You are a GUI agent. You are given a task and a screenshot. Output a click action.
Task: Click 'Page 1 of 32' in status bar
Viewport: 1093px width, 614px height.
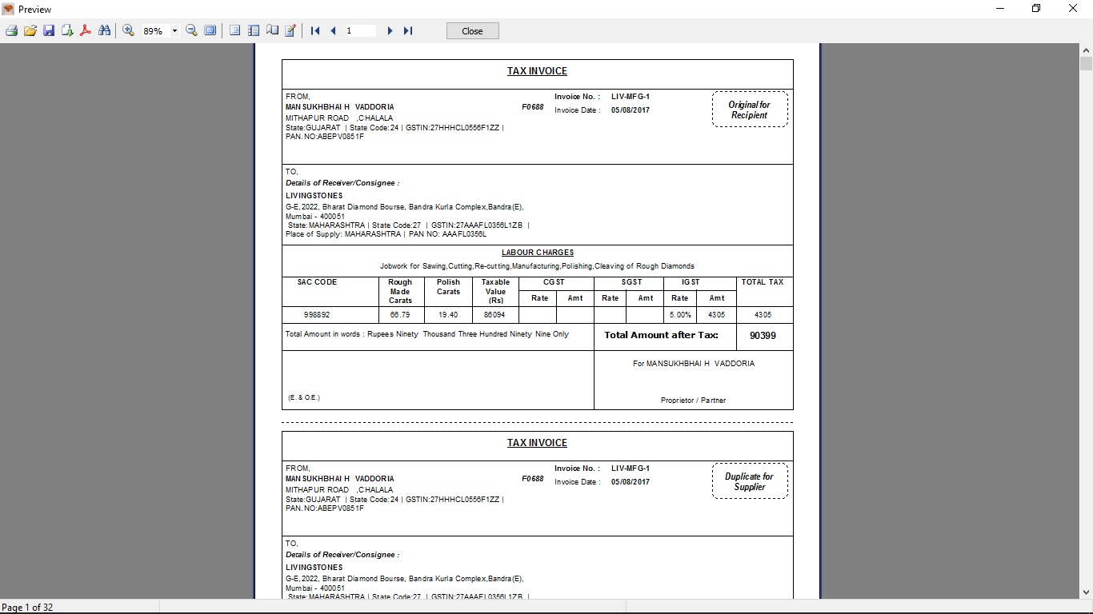click(27, 608)
